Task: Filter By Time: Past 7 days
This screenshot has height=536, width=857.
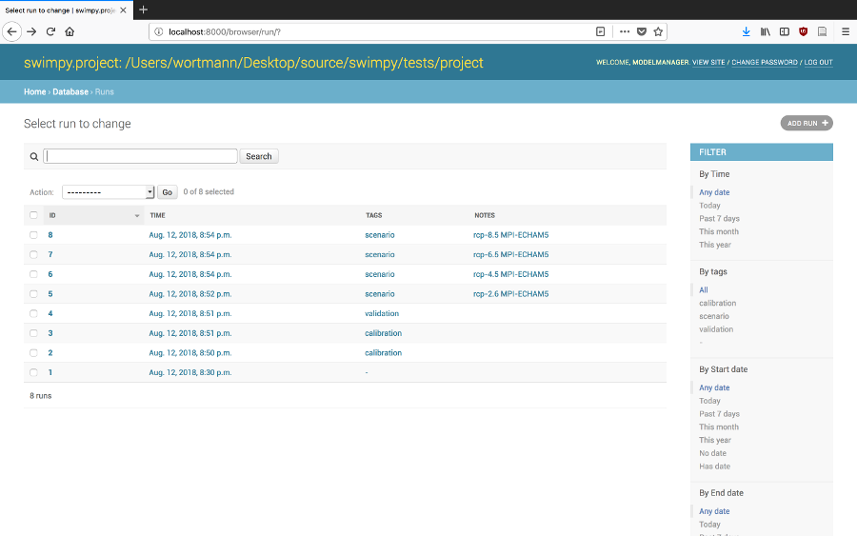Action: pos(719,219)
